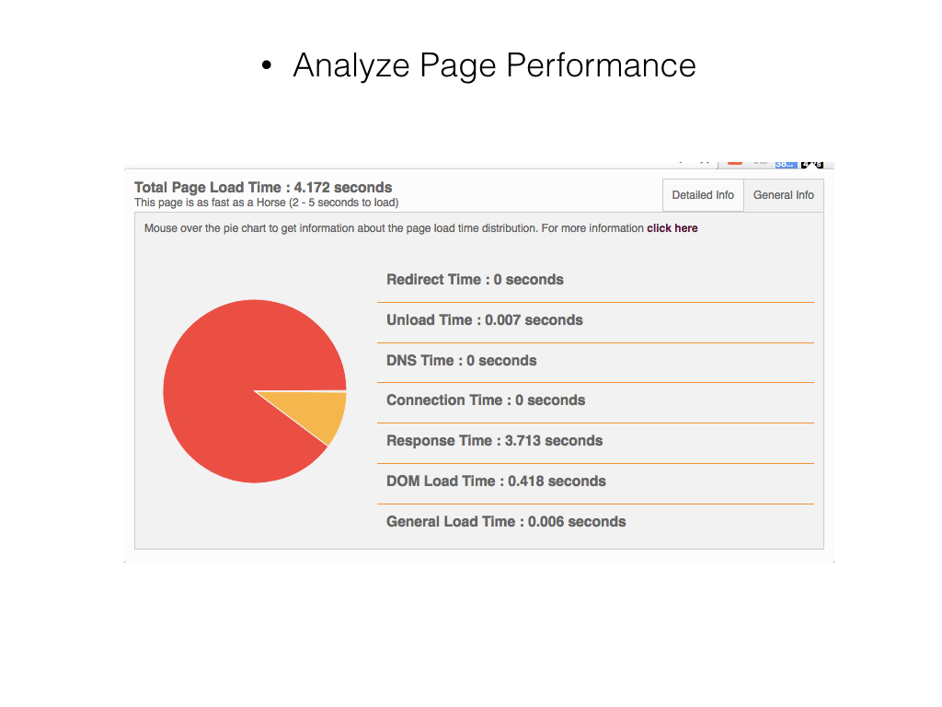942x707 pixels.
Task: Select the General Load Time row
Action: click(595, 522)
